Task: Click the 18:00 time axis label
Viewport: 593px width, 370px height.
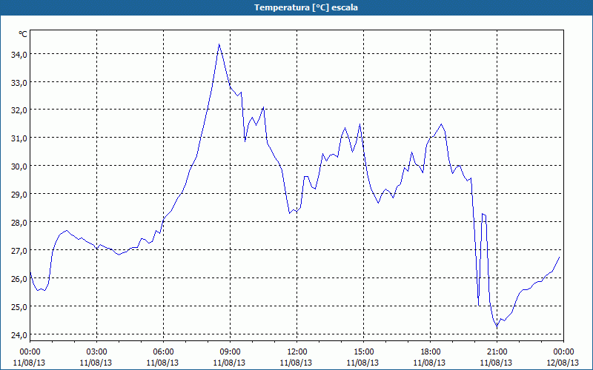Action: (x=430, y=352)
